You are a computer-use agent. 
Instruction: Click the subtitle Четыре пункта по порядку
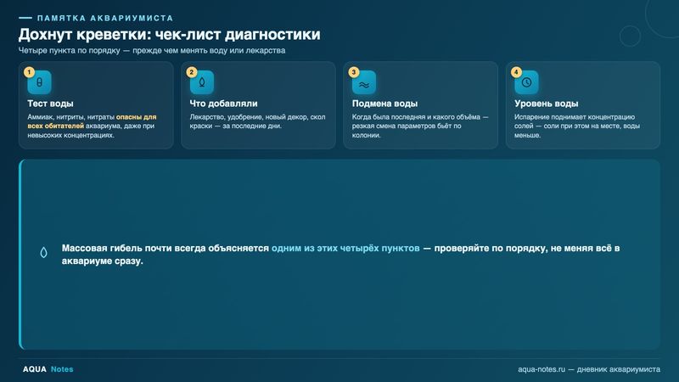(152, 50)
